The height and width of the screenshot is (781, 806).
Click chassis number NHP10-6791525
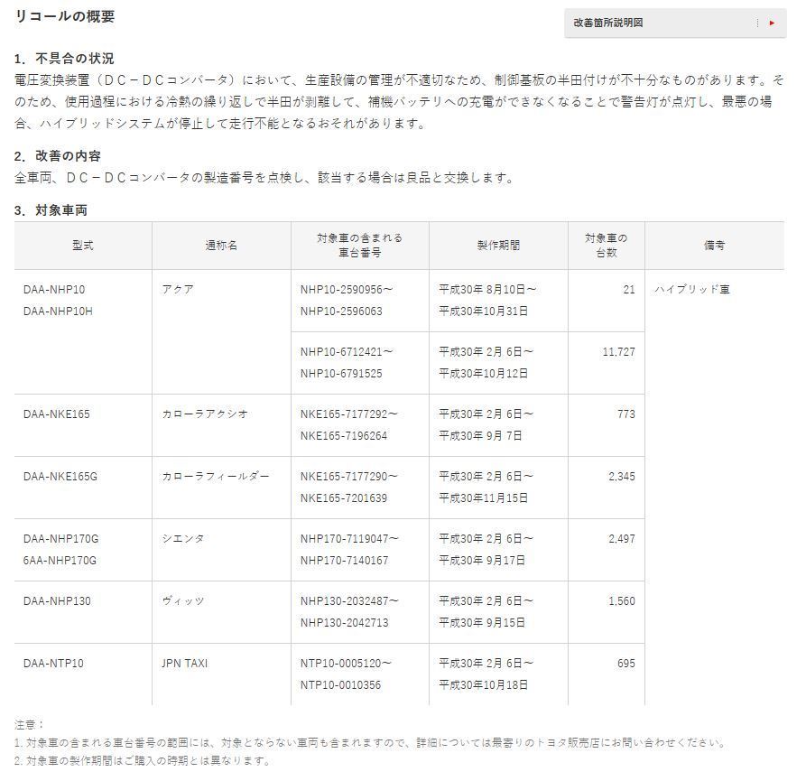point(341,373)
